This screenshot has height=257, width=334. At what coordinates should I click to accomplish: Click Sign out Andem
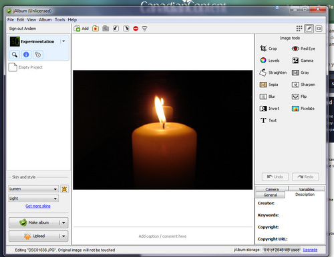click(23, 29)
